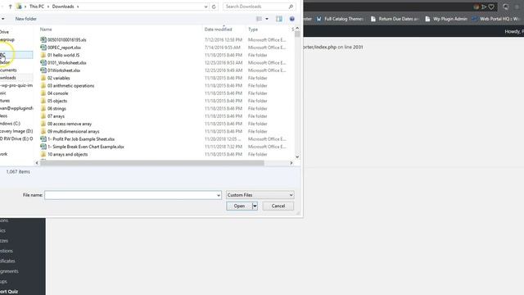Viewport: 524px width, 295px height.
Task: Select the 03 arithmetic operations folder
Action: 70,85
